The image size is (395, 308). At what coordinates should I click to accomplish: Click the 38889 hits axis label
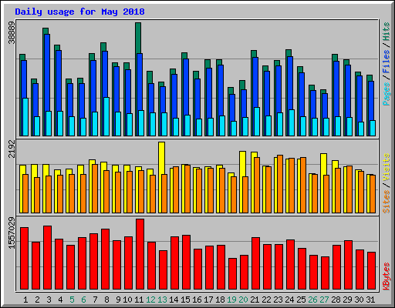coord(12,32)
